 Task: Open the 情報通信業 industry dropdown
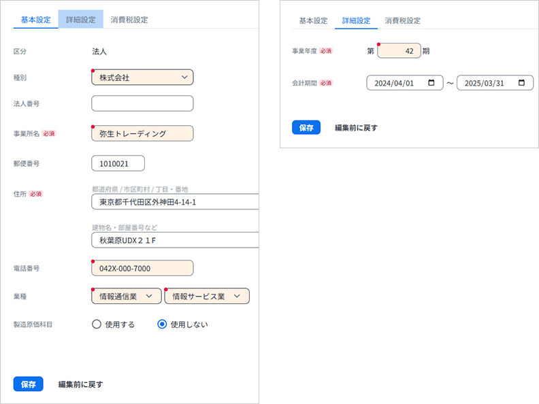tap(126, 296)
